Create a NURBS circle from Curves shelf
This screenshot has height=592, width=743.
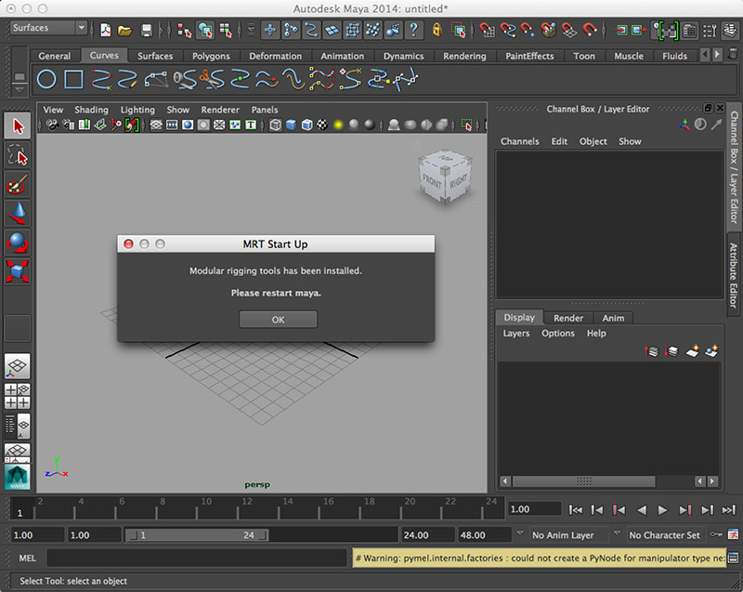click(x=46, y=79)
